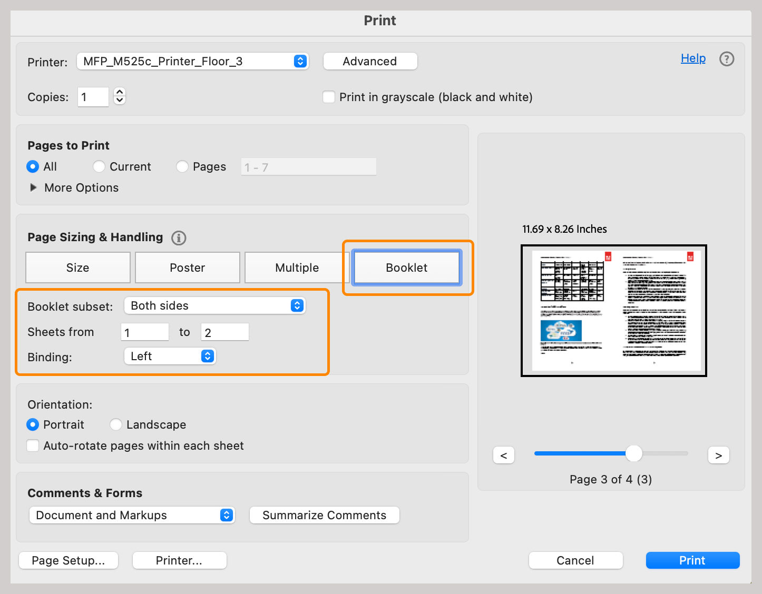
Task: Select the Landscape orientation radio button
Action: pyautogui.click(x=116, y=424)
